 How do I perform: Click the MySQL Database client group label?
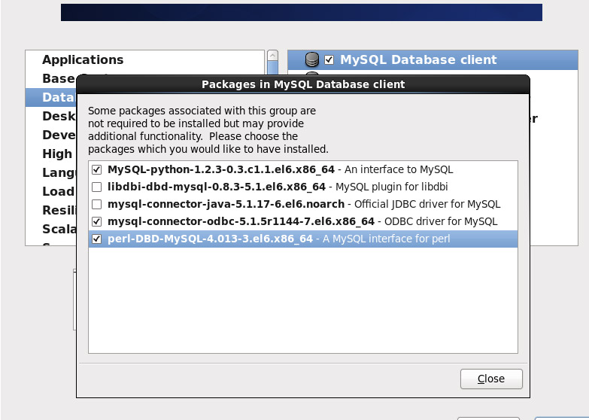point(418,59)
